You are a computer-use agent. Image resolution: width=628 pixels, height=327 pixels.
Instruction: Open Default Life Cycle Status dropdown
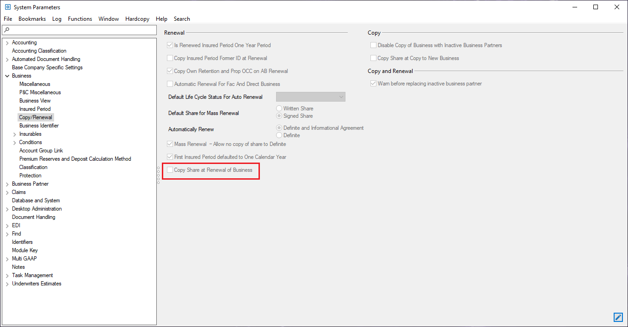click(x=311, y=97)
